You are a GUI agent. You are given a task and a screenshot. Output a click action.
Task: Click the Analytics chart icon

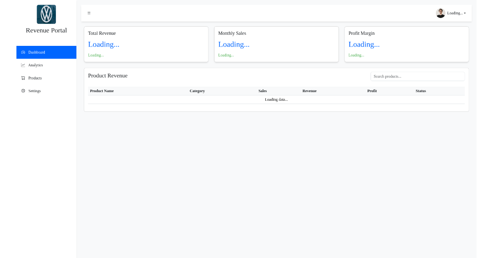click(x=23, y=65)
